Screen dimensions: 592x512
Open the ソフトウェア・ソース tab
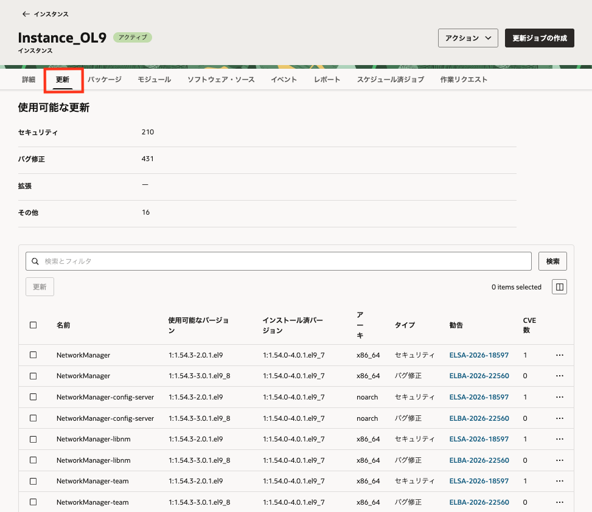(x=221, y=80)
